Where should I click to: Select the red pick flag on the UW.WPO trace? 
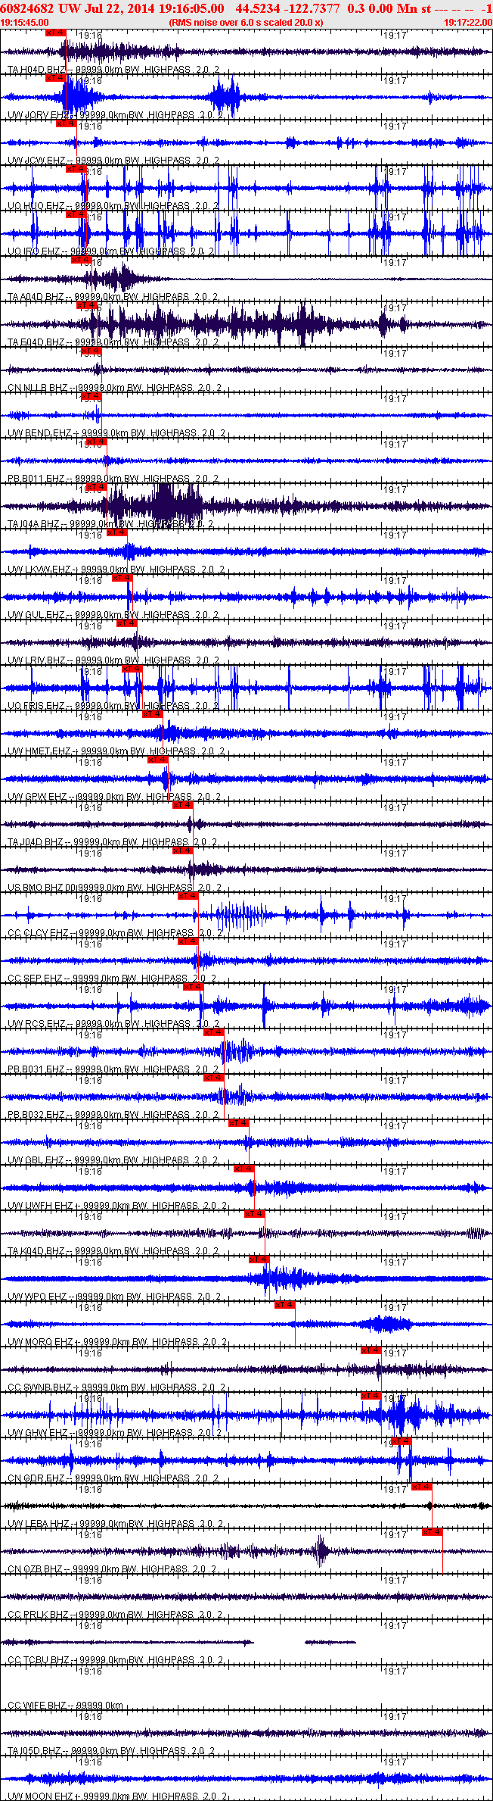(x=259, y=1259)
